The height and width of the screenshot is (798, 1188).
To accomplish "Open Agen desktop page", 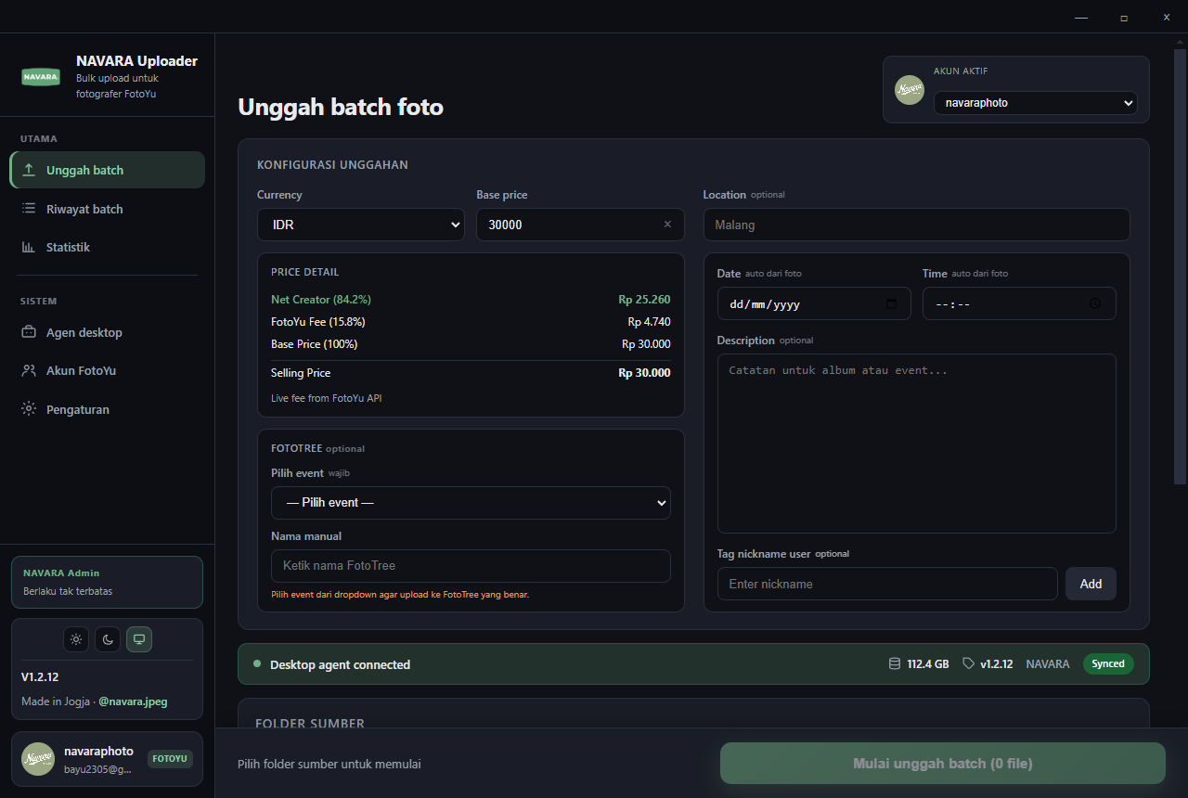I will point(108,332).
